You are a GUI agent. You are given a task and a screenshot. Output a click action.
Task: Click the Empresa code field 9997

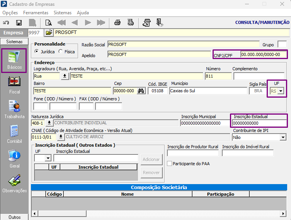36,33
